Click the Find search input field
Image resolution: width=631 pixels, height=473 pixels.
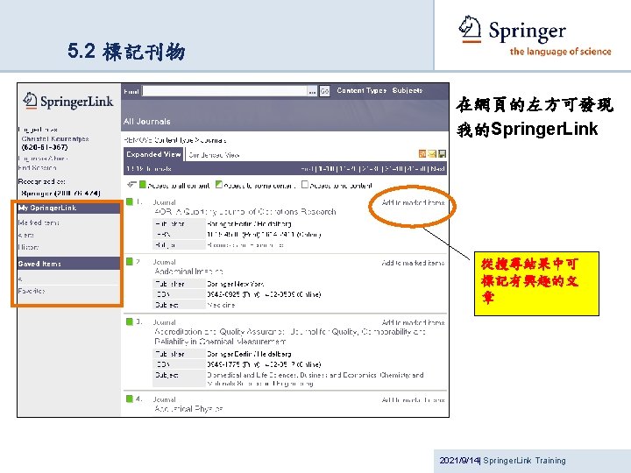tap(224, 91)
